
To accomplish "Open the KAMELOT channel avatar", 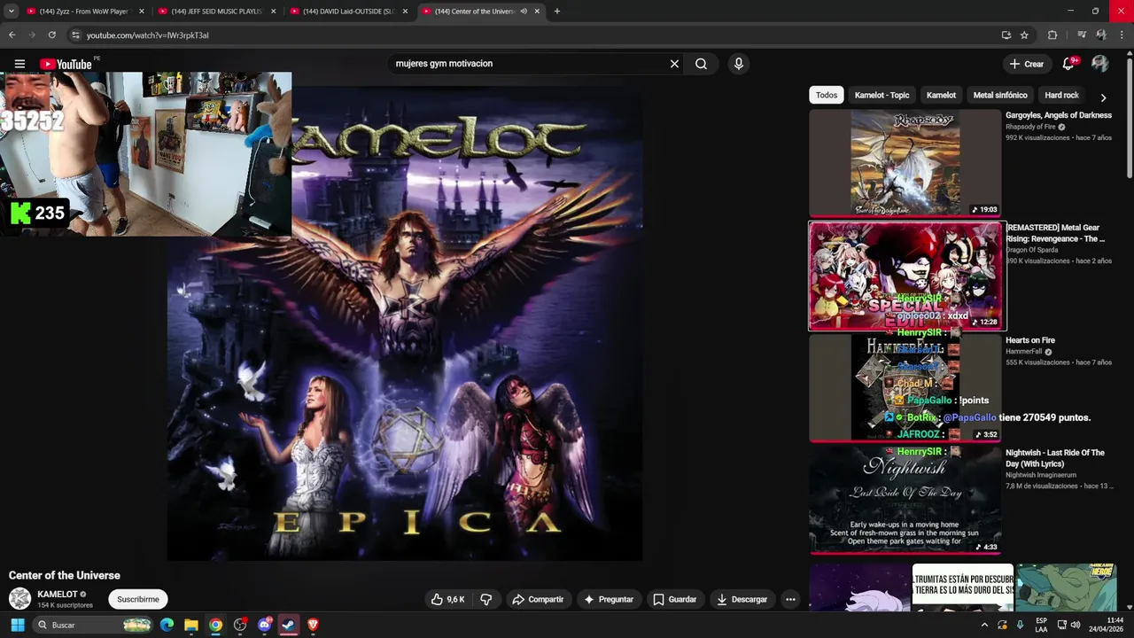I will pos(19,598).
